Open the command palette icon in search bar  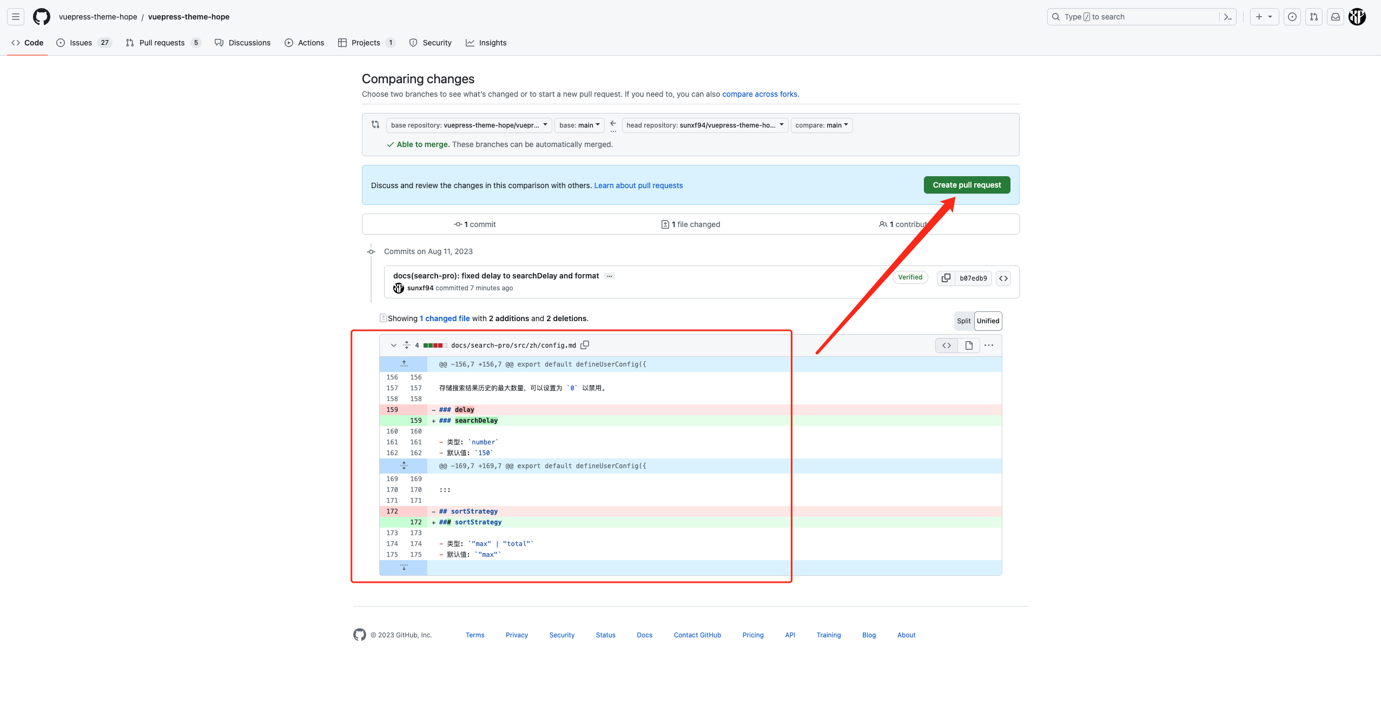click(1227, 17)
